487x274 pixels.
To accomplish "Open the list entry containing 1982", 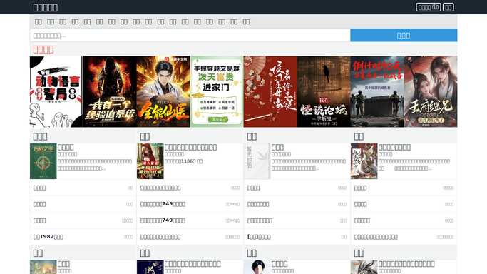I will point(48,237).
